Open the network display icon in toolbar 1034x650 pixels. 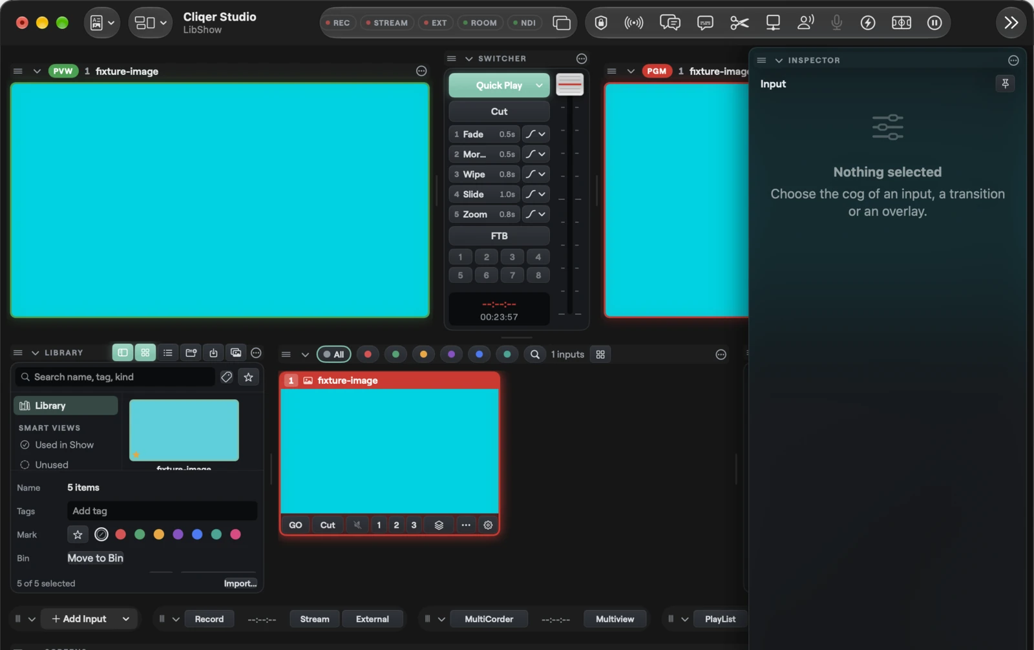[773, 23]
